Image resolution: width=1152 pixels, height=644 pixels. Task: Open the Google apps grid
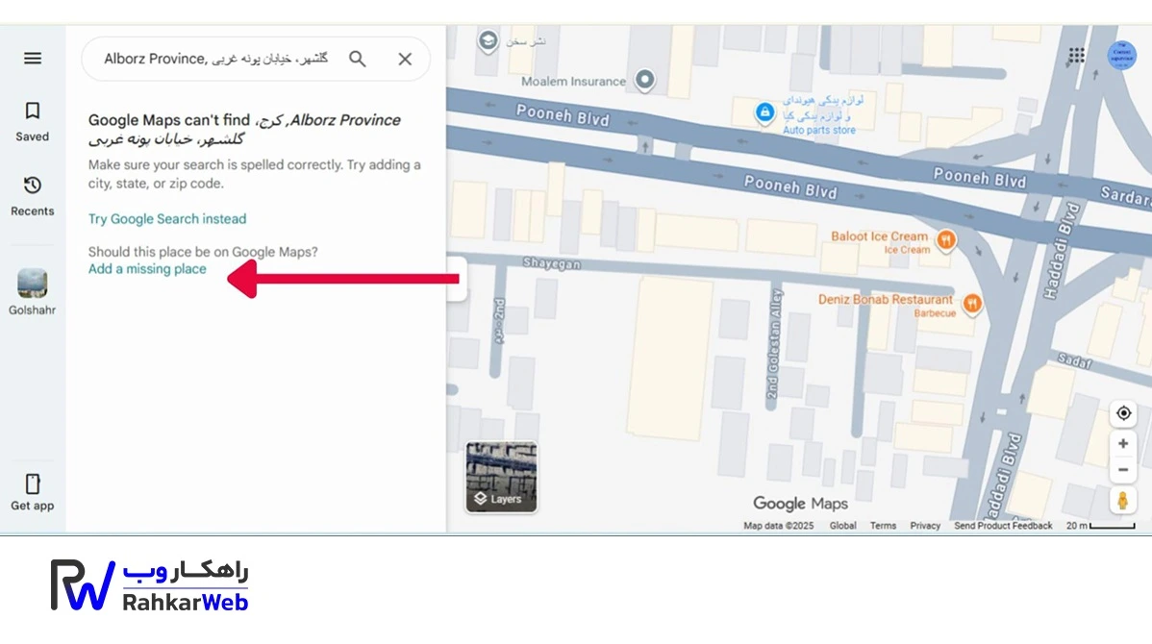tap(1076, 55)
